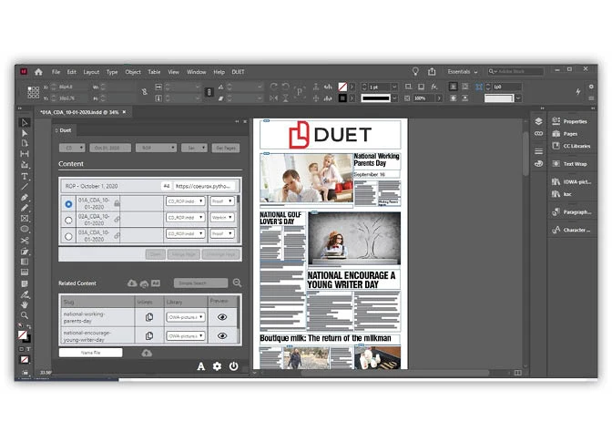Select the Eyedropper tool
This screenshot has height=421, width=612.
[25, 294]
